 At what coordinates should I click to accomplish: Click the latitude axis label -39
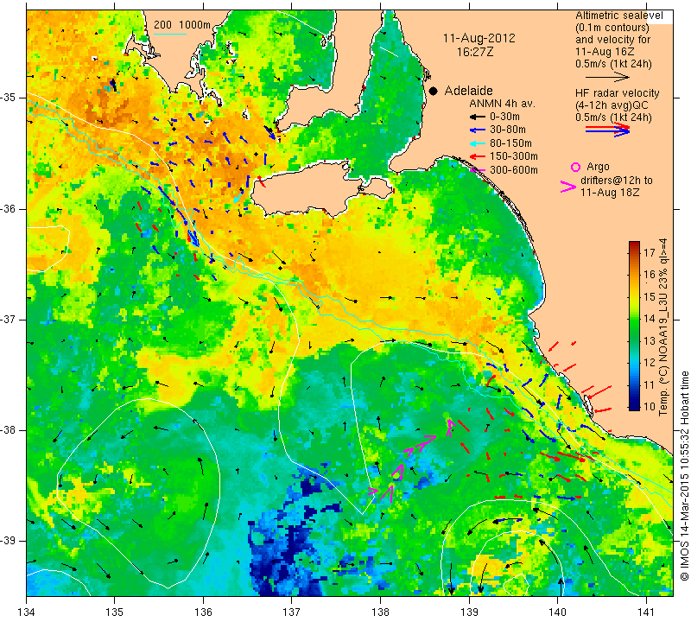coord(9,541)
